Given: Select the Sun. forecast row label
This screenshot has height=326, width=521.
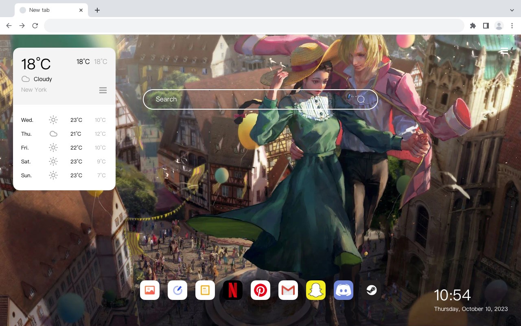Looking at the screenshot, I should pos(26,176).
